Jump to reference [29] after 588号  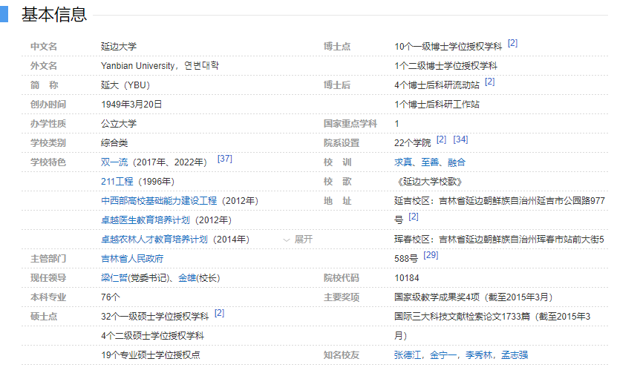point(431,255)
